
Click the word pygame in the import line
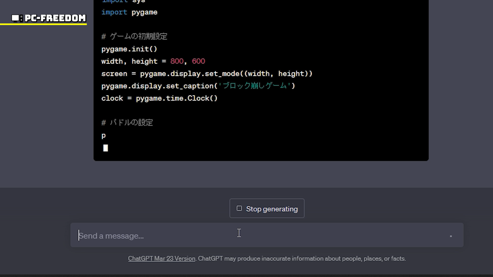point(144,12)
